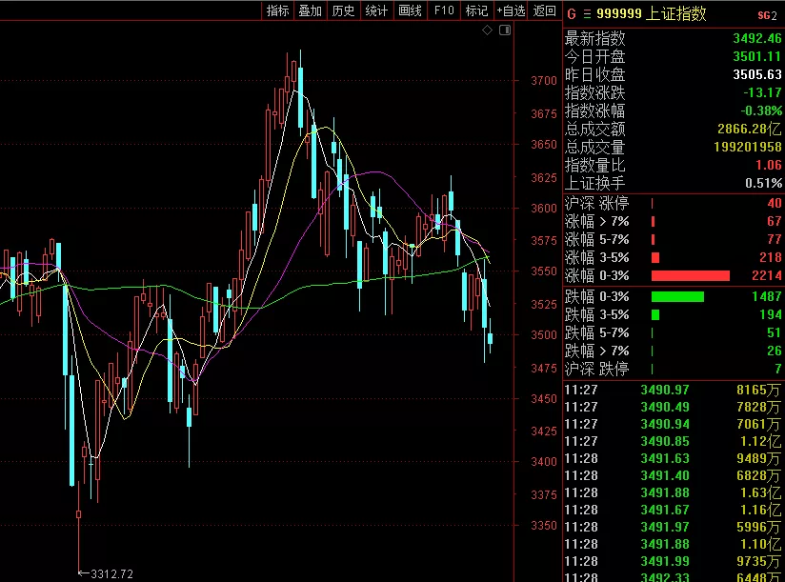Screen dimensions: 785x582
Task: Select the tick price 3491.97
Action: coord(665,527)
